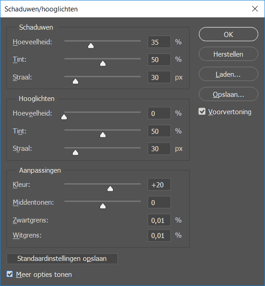
Task: Click the Schaduwen Hoeveelheid slider handle
Action: [91, 46]
